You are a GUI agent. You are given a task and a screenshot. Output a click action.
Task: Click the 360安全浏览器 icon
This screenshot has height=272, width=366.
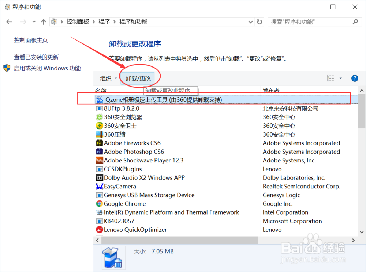tap(100, 117)
